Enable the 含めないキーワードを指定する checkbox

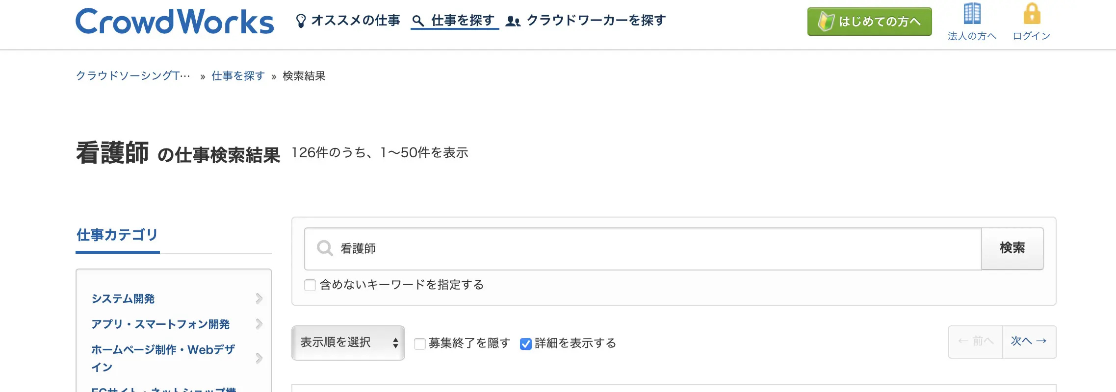pos(310,285)
